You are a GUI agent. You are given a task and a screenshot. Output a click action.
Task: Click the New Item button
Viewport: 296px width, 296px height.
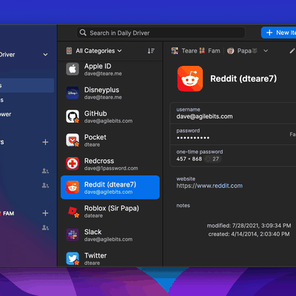pos(279,33)
